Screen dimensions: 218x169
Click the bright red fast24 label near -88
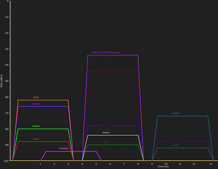click(36, 139)
